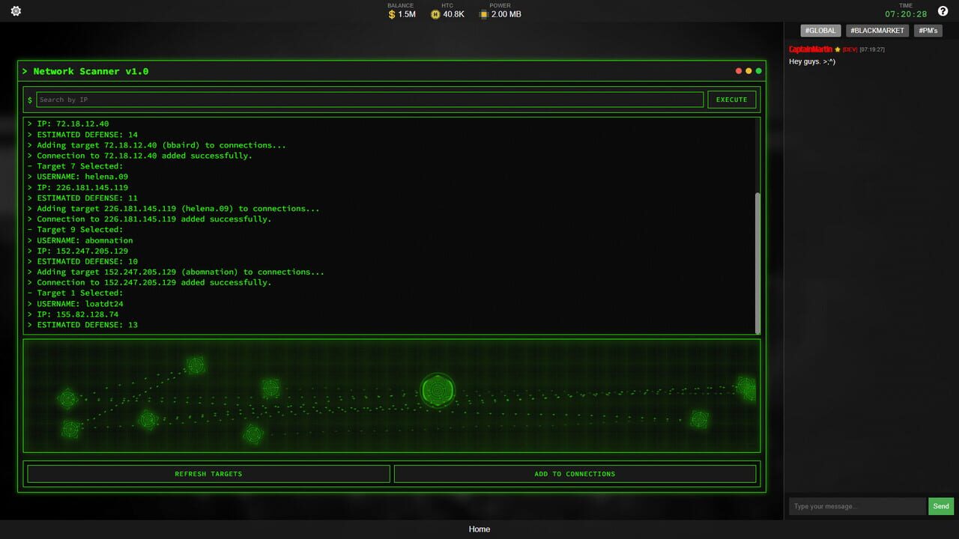
Task: Click the 2.00 MB power value
Action: tap(506, 14)
